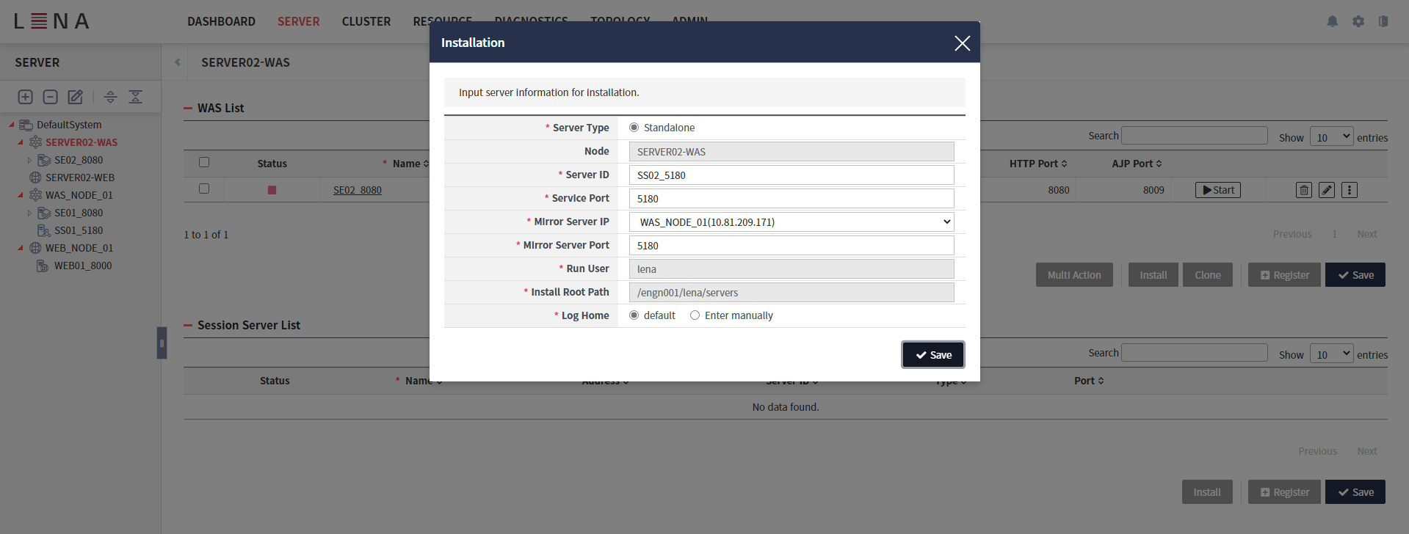Click the expand all tree icon
The width and height of the screenshot is (1409, 534).
pos(110,97)
